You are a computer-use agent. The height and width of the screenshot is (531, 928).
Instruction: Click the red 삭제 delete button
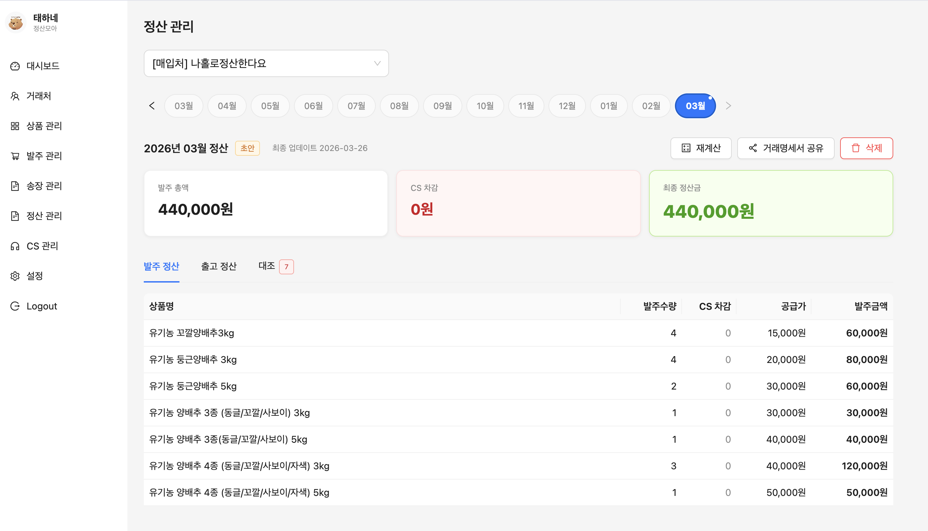(866, 148)
